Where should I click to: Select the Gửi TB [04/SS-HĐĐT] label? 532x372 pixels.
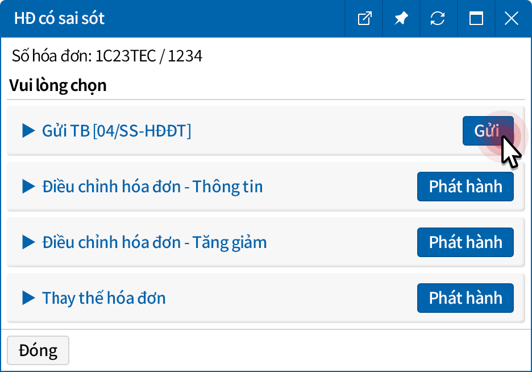(117, 131)
